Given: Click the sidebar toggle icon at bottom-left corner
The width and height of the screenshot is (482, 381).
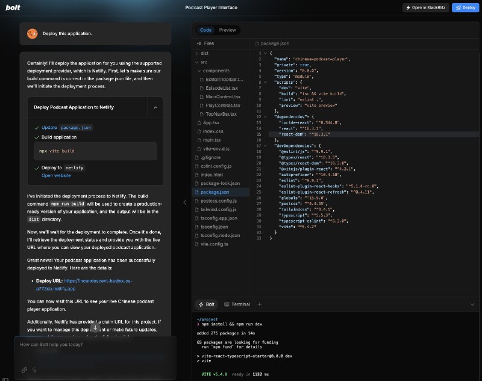Looking at the screenshot, I should pyautogui.click(x=5, y=379).
